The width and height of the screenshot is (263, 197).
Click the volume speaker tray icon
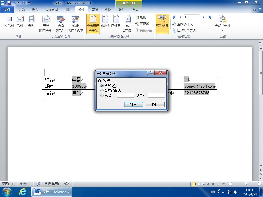pyautogui.click(x=236, y=192)
